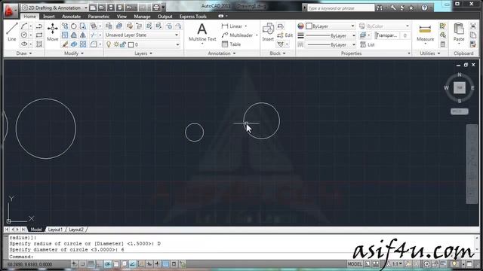Select the Mirror tool icon

(83, 35)
